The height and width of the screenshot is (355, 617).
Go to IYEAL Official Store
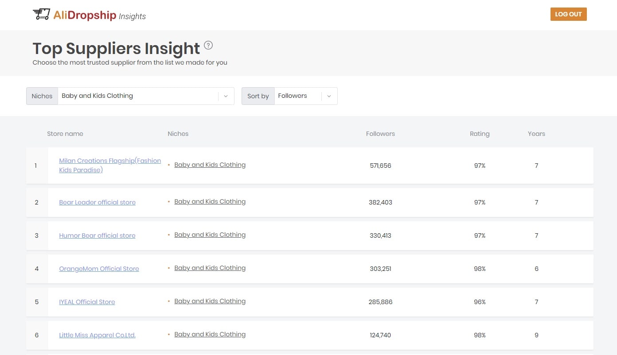[87, 302]
